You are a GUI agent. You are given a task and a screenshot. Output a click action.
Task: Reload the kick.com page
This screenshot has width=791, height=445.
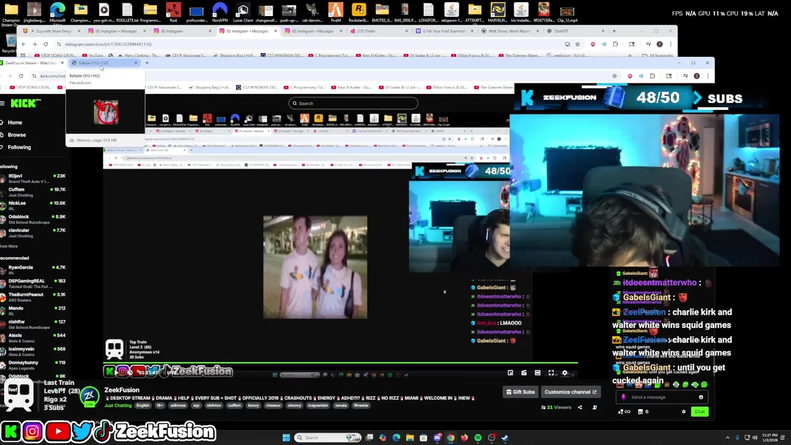click(20, 76)
